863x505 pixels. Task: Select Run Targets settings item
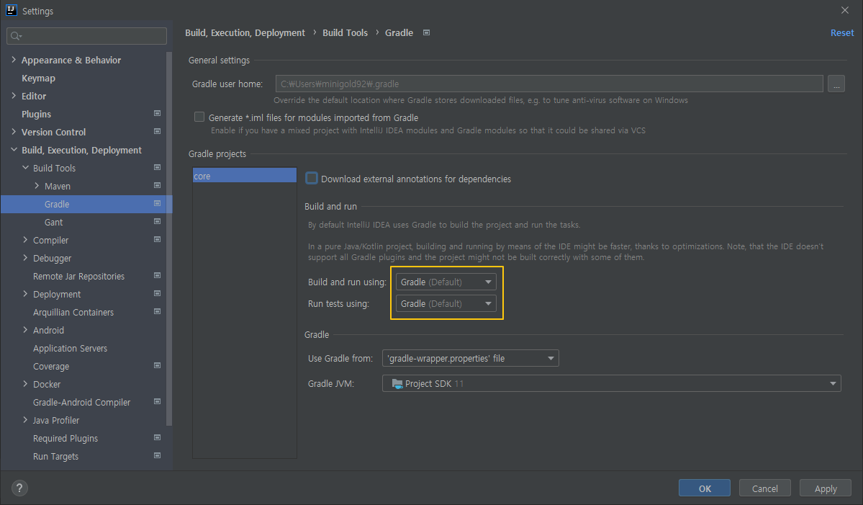coord(55,456)
